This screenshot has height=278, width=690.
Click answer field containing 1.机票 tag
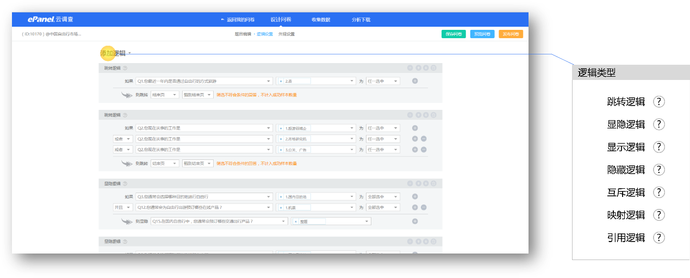(315, 207)
